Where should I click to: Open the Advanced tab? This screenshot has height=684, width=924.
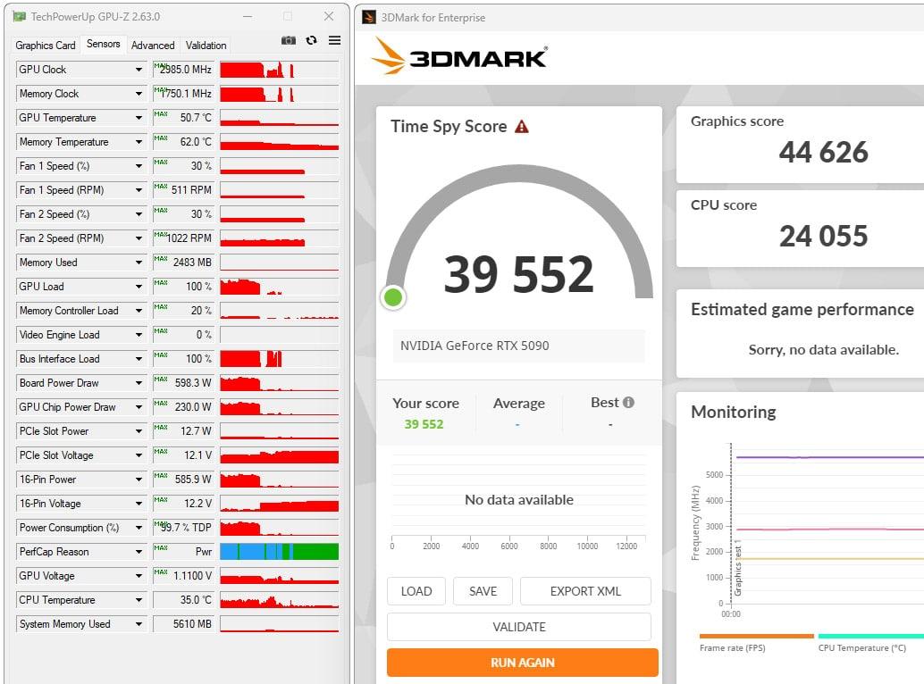click(x=153, y=46)
